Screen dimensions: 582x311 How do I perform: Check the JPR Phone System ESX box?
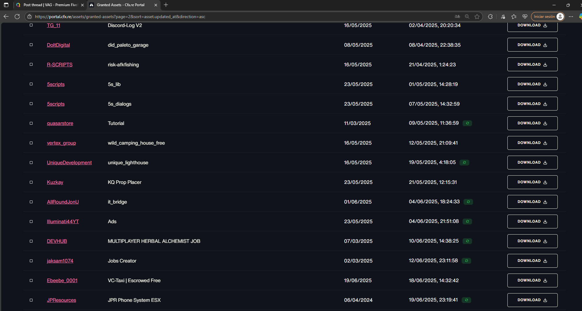tap(31, 300)
